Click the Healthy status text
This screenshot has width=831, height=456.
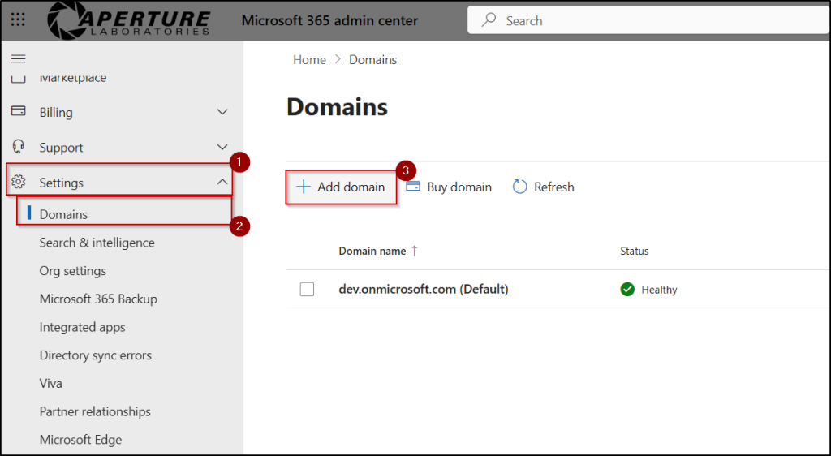[x=659, y=290]
